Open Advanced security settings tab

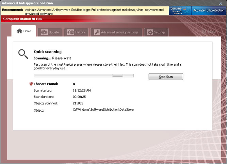[x=116, y=32]
